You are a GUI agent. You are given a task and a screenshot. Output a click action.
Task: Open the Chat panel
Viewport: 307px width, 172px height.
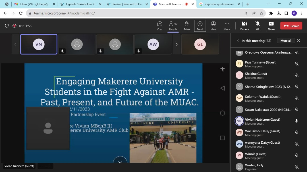click(159, 26)
